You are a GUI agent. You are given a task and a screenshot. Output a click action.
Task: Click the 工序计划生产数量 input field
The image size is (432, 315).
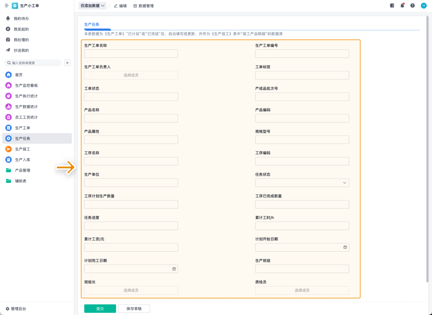coord(131,204)
